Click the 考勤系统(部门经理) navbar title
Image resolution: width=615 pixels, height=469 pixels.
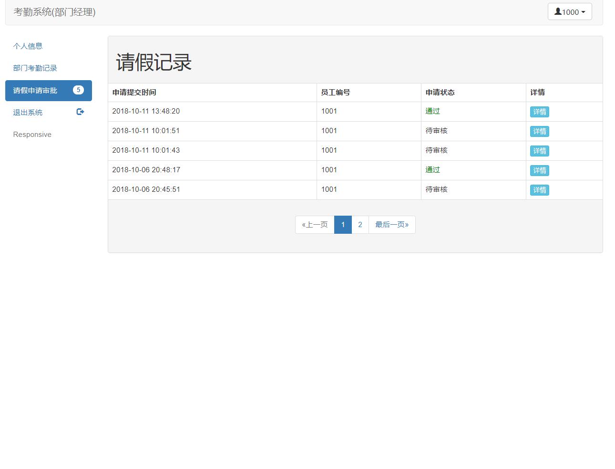pyautogui.click(x=54, y=12)
